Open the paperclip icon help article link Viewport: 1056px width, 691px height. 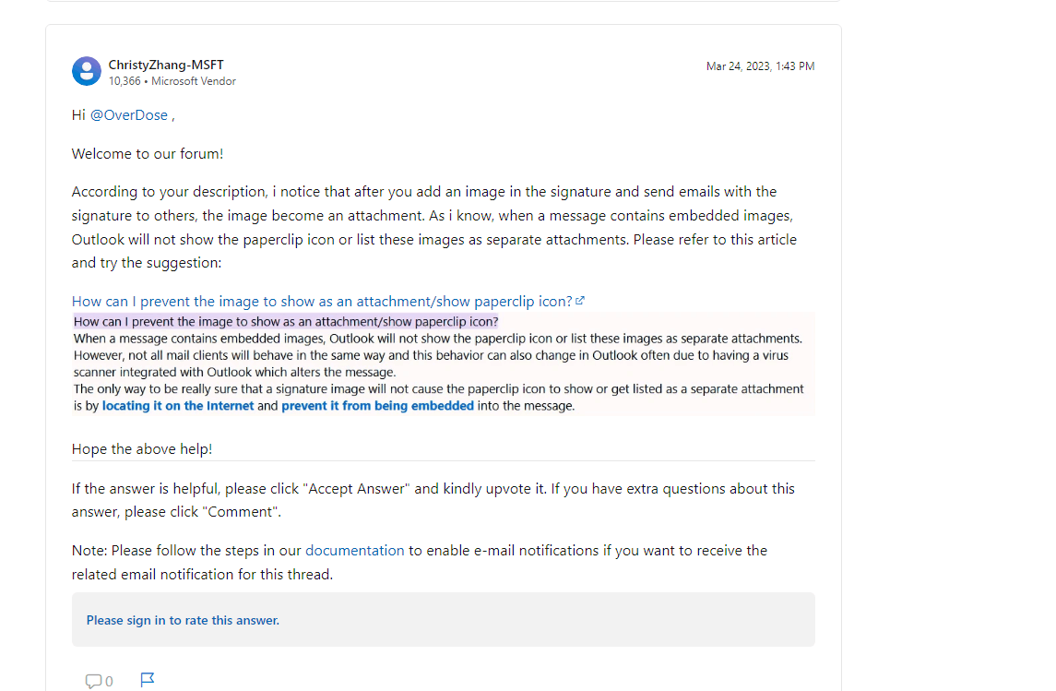321,300
